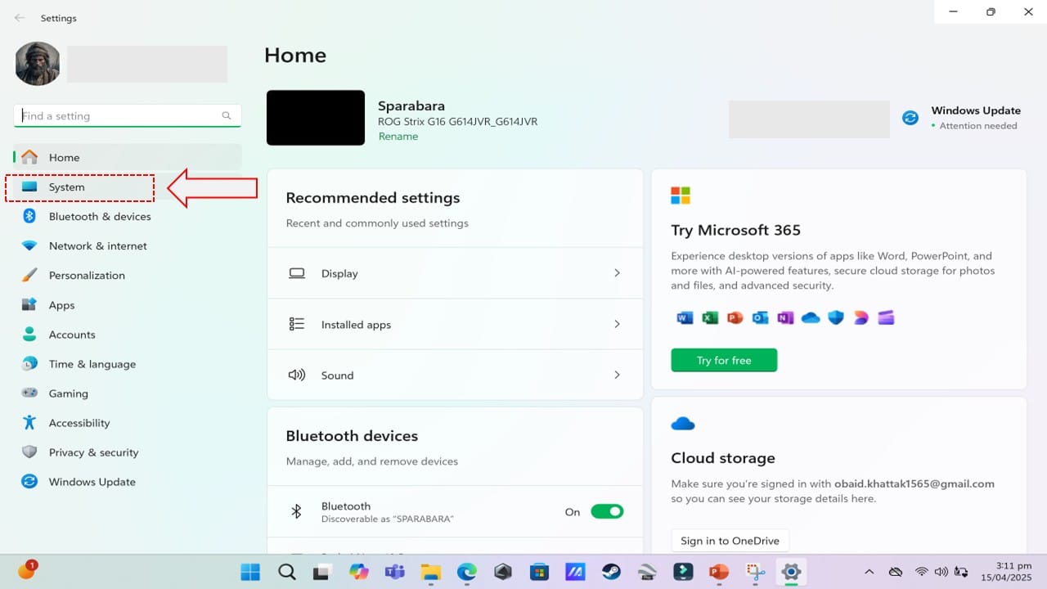Image resolution: width=1047 pixels, height=589 pixels.
Task: Click the Excel icon in Microsoft 365 card
Action: pos(710,317)
